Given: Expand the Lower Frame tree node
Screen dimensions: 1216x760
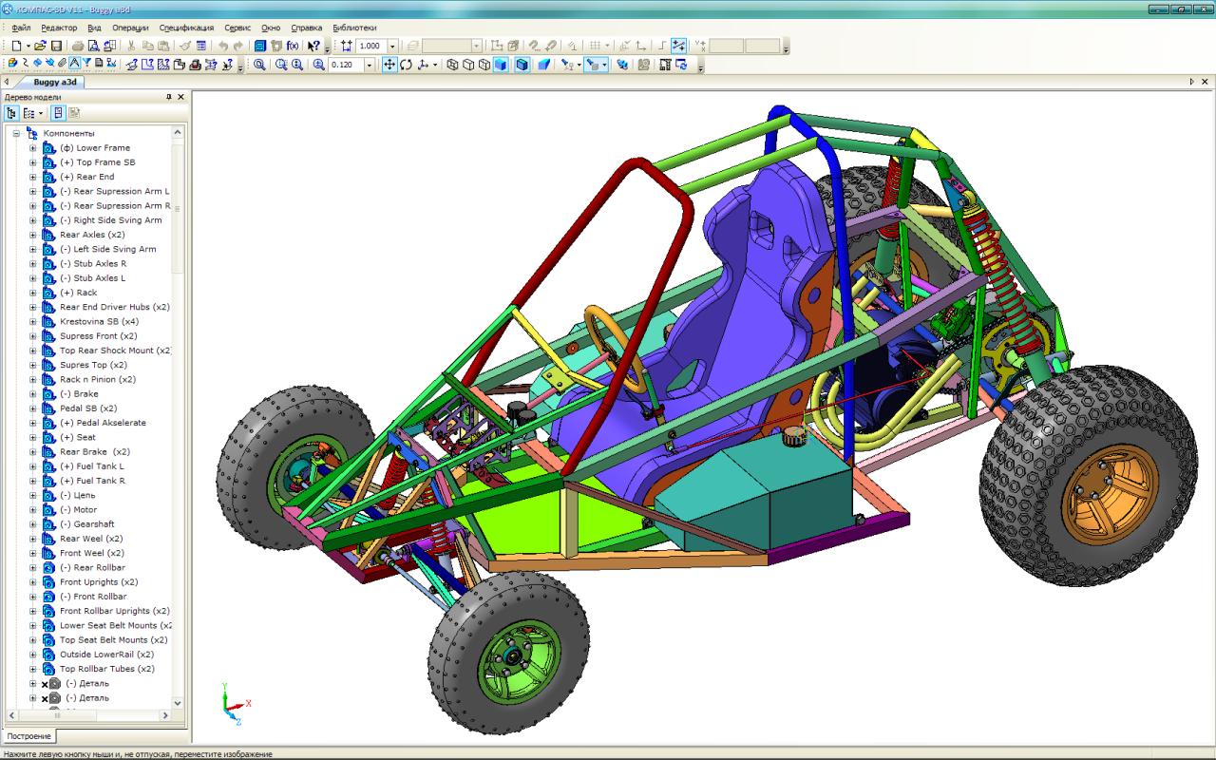Looking at the screenshot, I should pos(33,148).
